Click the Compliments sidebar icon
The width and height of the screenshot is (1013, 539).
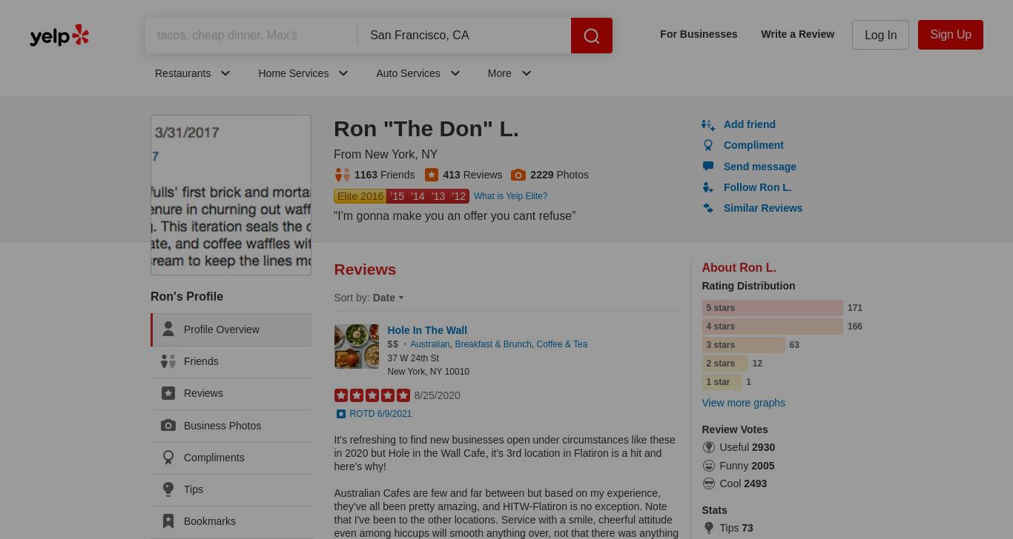pyautogui.click(x=168, y=458)
